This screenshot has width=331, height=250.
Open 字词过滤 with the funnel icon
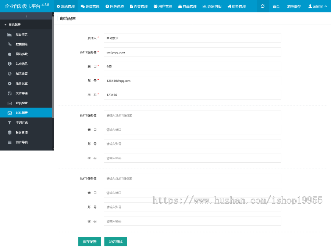(x=26, y=123)
